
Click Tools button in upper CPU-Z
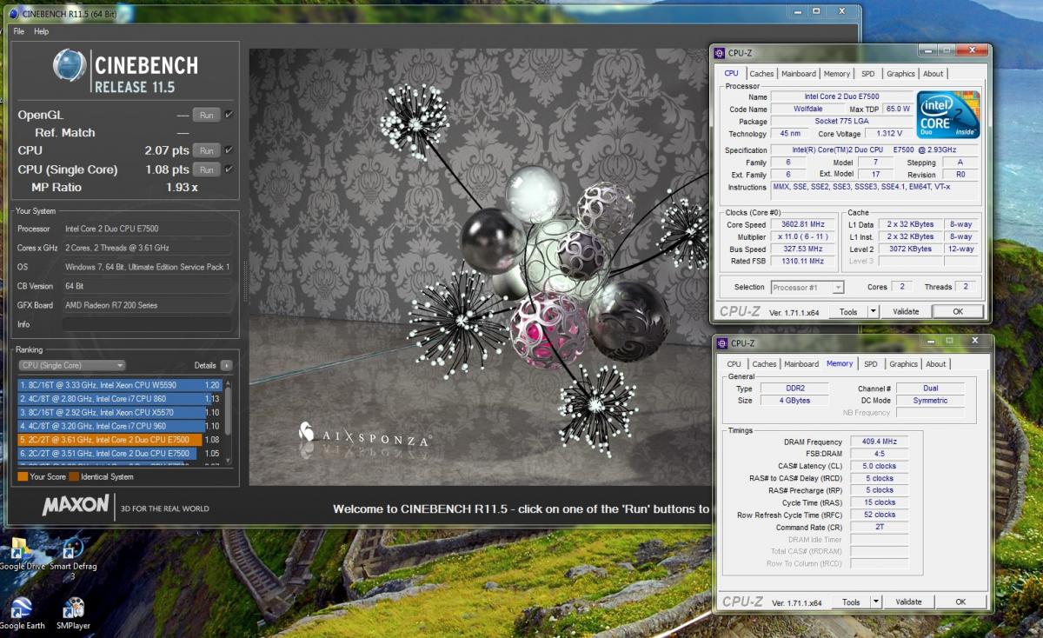(x=847, y=311)
